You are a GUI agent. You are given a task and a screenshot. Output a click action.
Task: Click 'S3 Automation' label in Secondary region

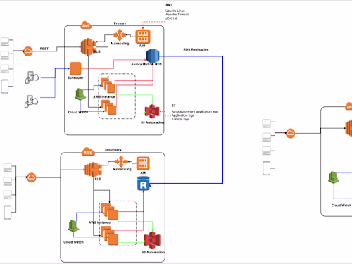[153, 253]
